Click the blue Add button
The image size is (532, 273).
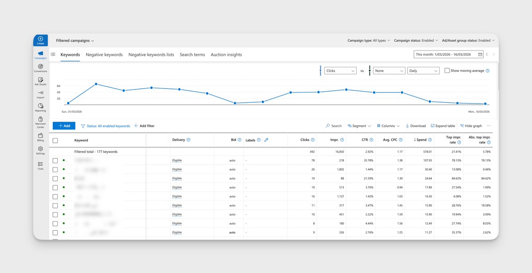[64, 126]
